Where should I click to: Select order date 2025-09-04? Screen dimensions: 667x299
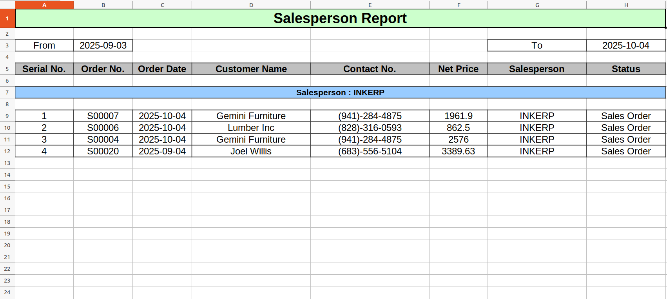162,151
